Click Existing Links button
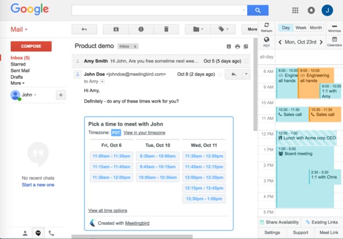 322,222
